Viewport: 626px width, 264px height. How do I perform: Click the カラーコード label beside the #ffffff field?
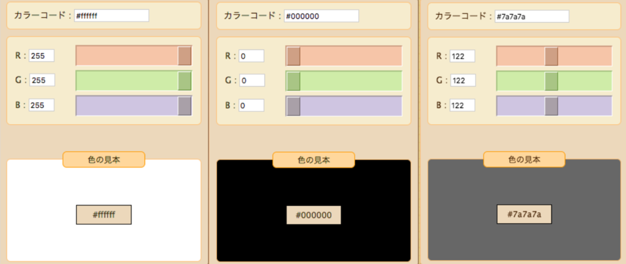(x=43, y=15)
